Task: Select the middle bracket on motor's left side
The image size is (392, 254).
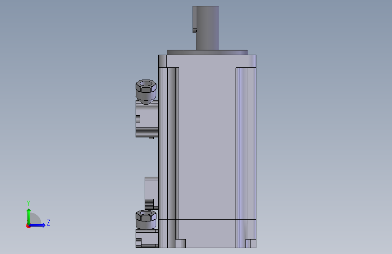Action: [x=151, y=193]
